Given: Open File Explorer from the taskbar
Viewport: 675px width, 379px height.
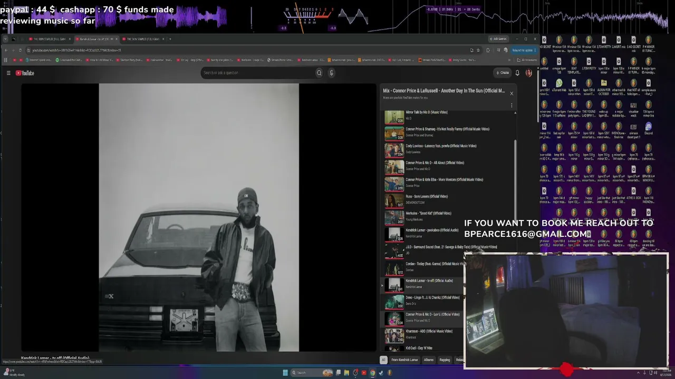Looking at the screenshot, I should coord(346,373).
